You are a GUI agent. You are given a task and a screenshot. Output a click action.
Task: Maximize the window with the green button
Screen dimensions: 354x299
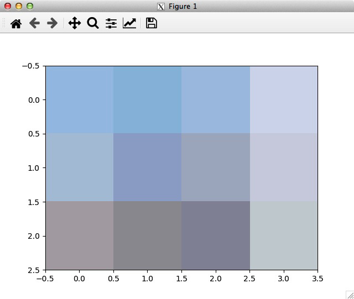click(x=29, y=6)
